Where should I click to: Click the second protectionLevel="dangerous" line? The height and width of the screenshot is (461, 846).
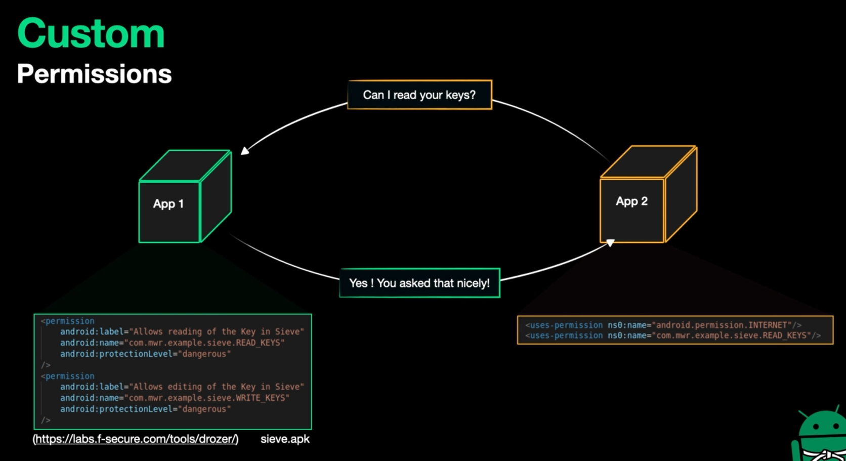(x=146, y=409)
